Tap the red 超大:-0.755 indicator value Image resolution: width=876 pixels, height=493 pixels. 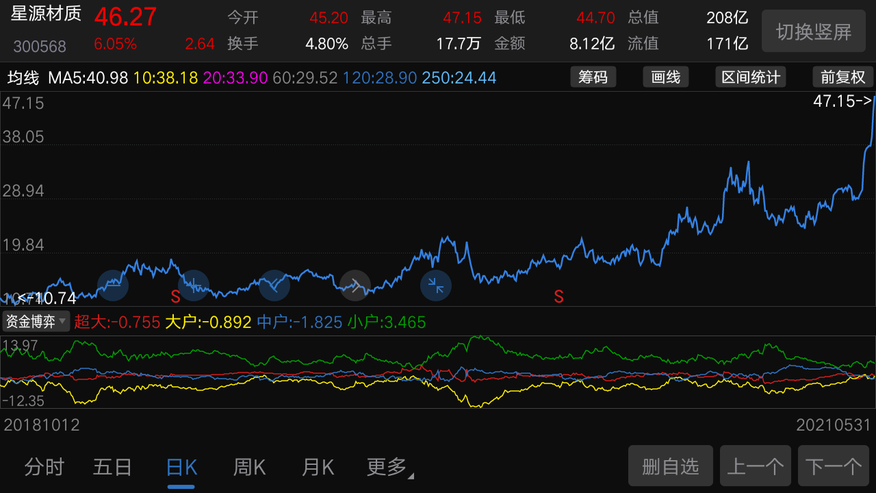[x=117, y=322]
